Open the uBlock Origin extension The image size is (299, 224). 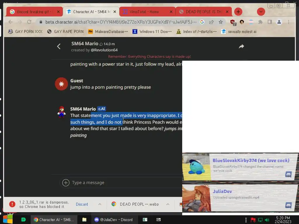pyautogui.click(x=233, y=22)
